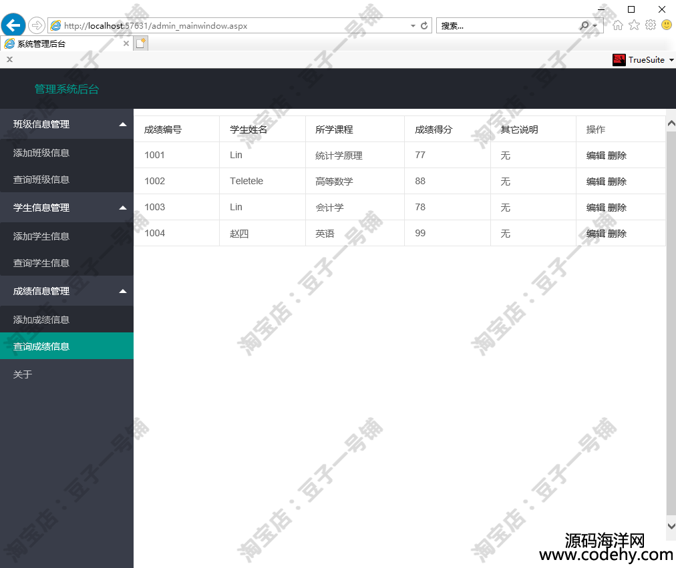This screenshot has height=568, width=676.
Task: Click the TrueSuite logo icon
Action: [x=619, y=60]
